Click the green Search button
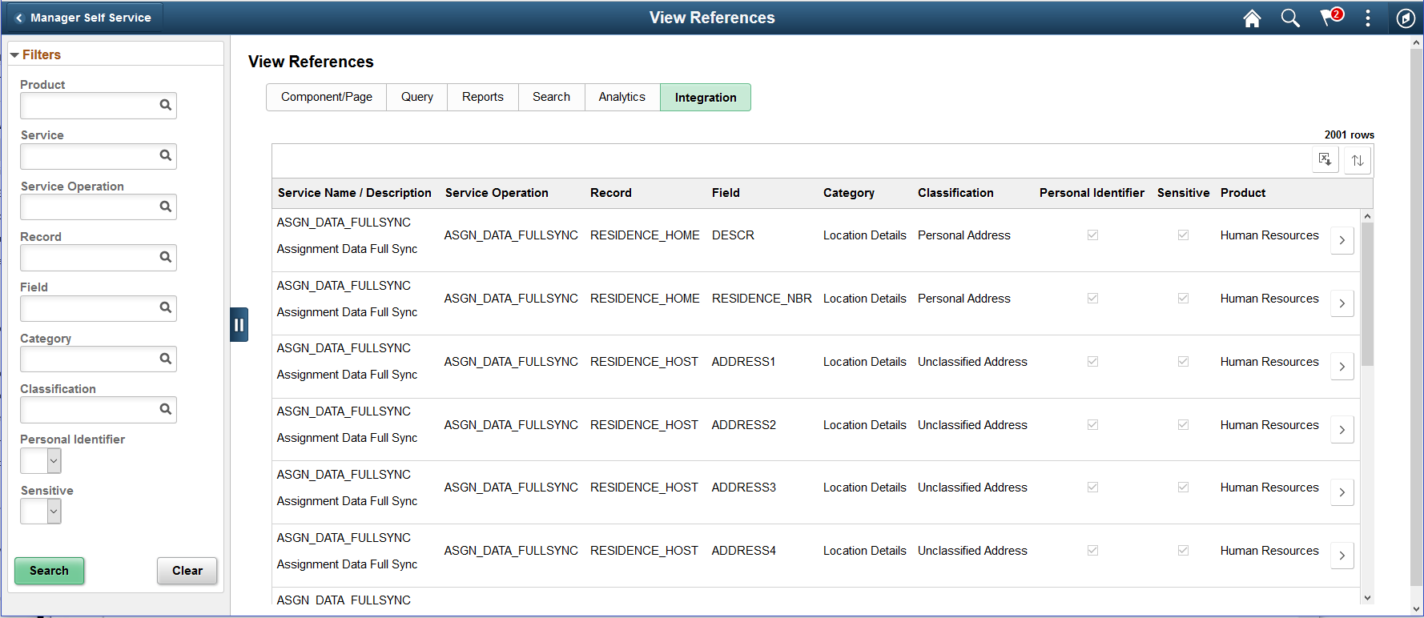Screen dimensions: 1424x618 point(50,571)
